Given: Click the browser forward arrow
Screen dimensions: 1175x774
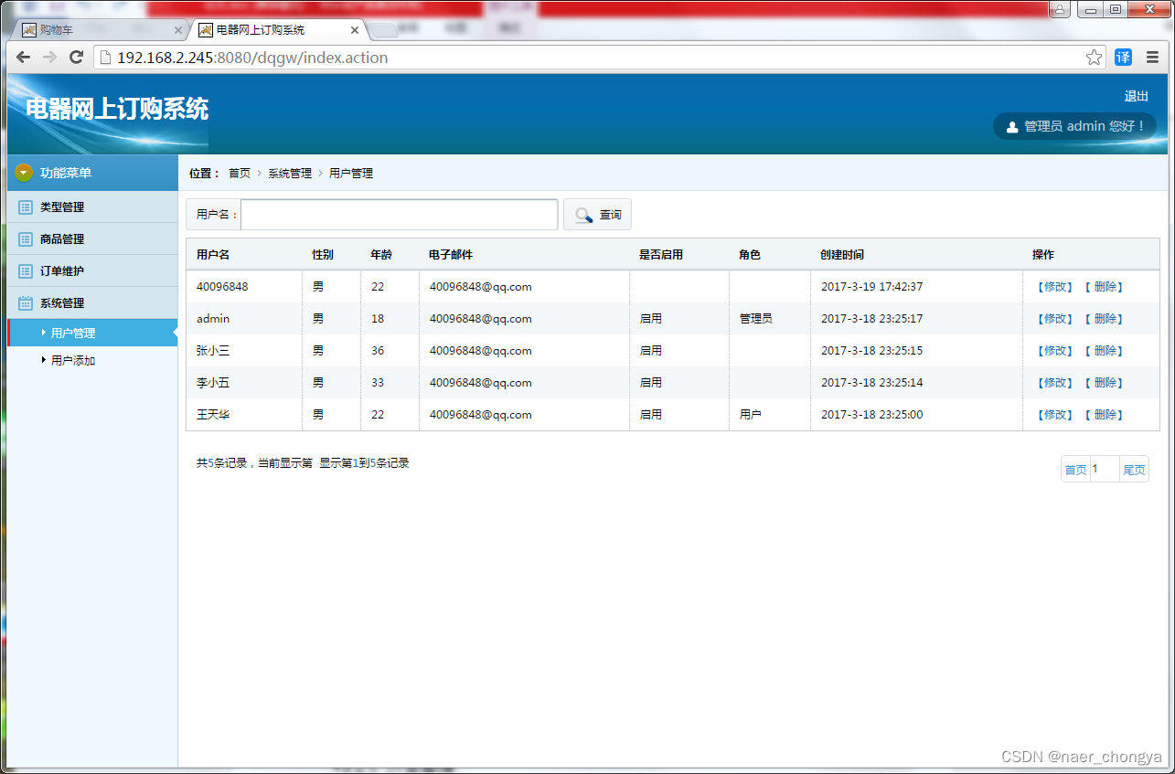Looking at the screenshot, I should pyautogui.click(x=50, y=58).
